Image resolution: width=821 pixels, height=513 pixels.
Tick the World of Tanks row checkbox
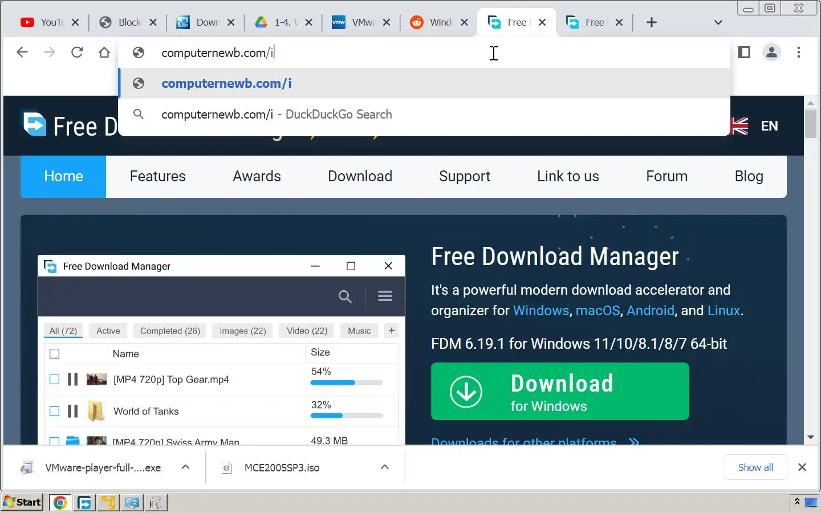tap(55, 411)
